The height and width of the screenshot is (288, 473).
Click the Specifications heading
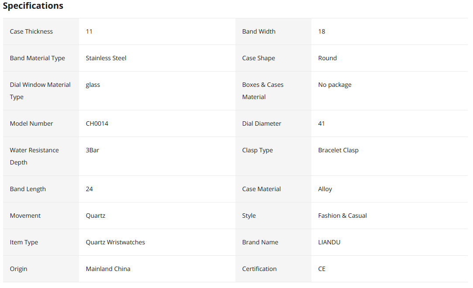(x=33, y=6)
